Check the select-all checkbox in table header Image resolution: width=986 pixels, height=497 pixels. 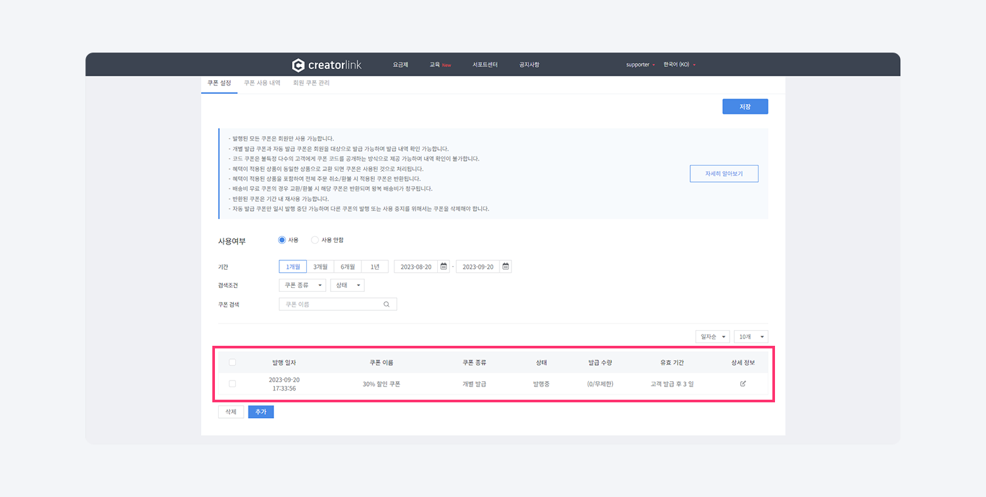point(232,362)
